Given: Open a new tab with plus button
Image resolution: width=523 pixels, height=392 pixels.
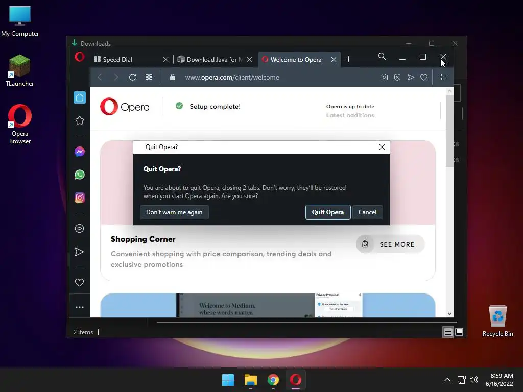Looking at the screenshot, I should 348,59.
